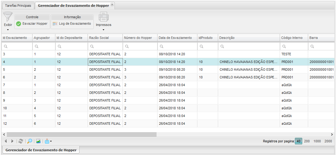336x155 pixels.
Task: Select row with Id Esvaziamento 5
Action: pyautogui.click(x=168, y=69)
